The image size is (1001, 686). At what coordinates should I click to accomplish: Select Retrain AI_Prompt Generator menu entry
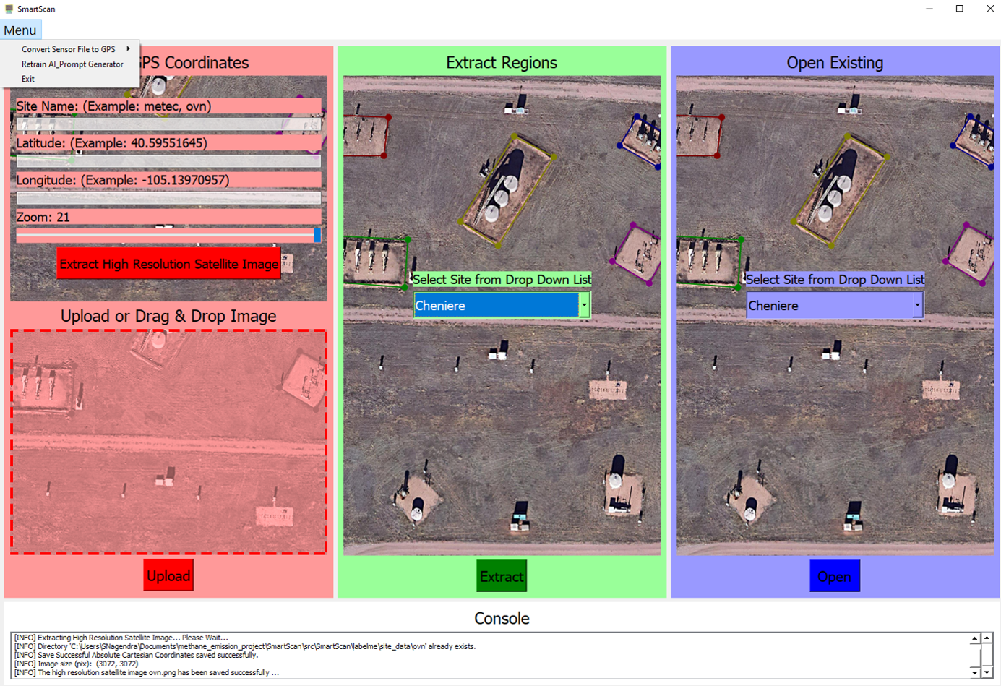pos(72,64)
